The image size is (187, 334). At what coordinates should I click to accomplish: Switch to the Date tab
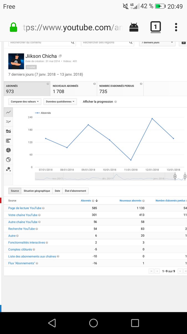pos(57,191)
